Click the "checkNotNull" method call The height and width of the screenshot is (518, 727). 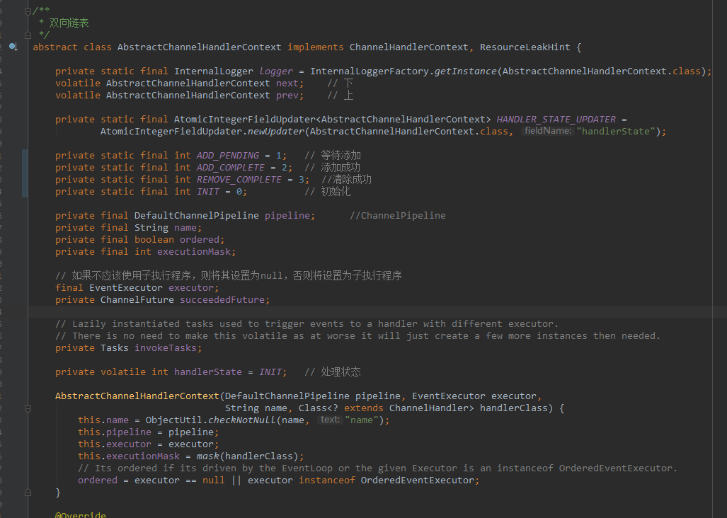pos(242,421)
